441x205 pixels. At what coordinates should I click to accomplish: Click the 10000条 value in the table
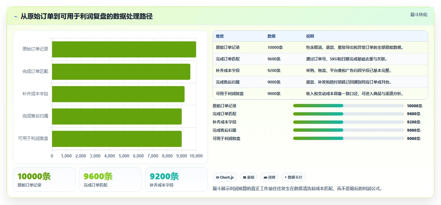pyautogui.click(x=275, y=48)
